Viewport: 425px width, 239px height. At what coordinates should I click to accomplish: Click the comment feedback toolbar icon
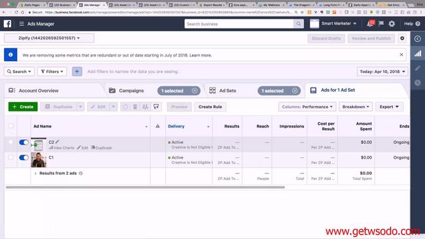[156, 107]
